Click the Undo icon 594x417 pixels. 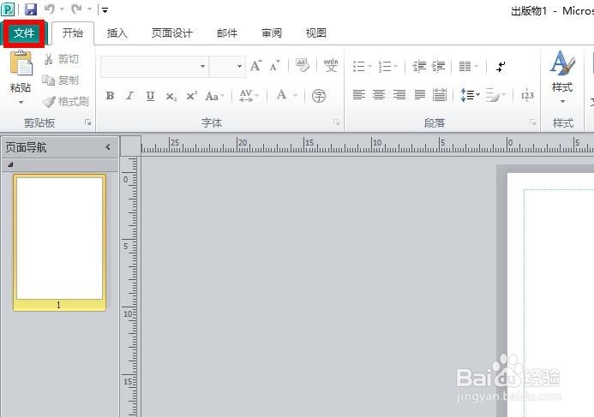click(50, 9)
